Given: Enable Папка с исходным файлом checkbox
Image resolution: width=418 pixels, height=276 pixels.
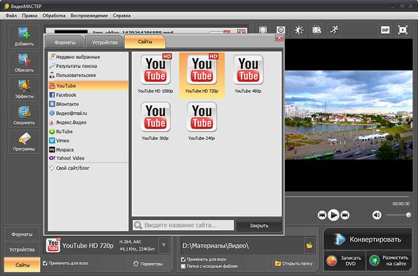Looking at the screenshot, I should [209, 266].
